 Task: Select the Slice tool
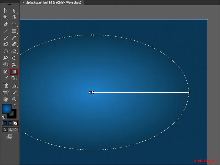tap(14, 93)
